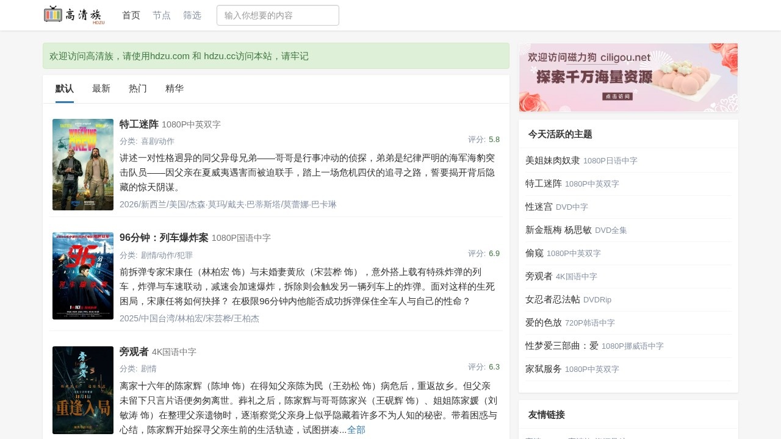Image resolution: width=781 pixels, height=439 pixels.
Task: Click the ciligou.net banner advertisement
Action: pos(628,77)
